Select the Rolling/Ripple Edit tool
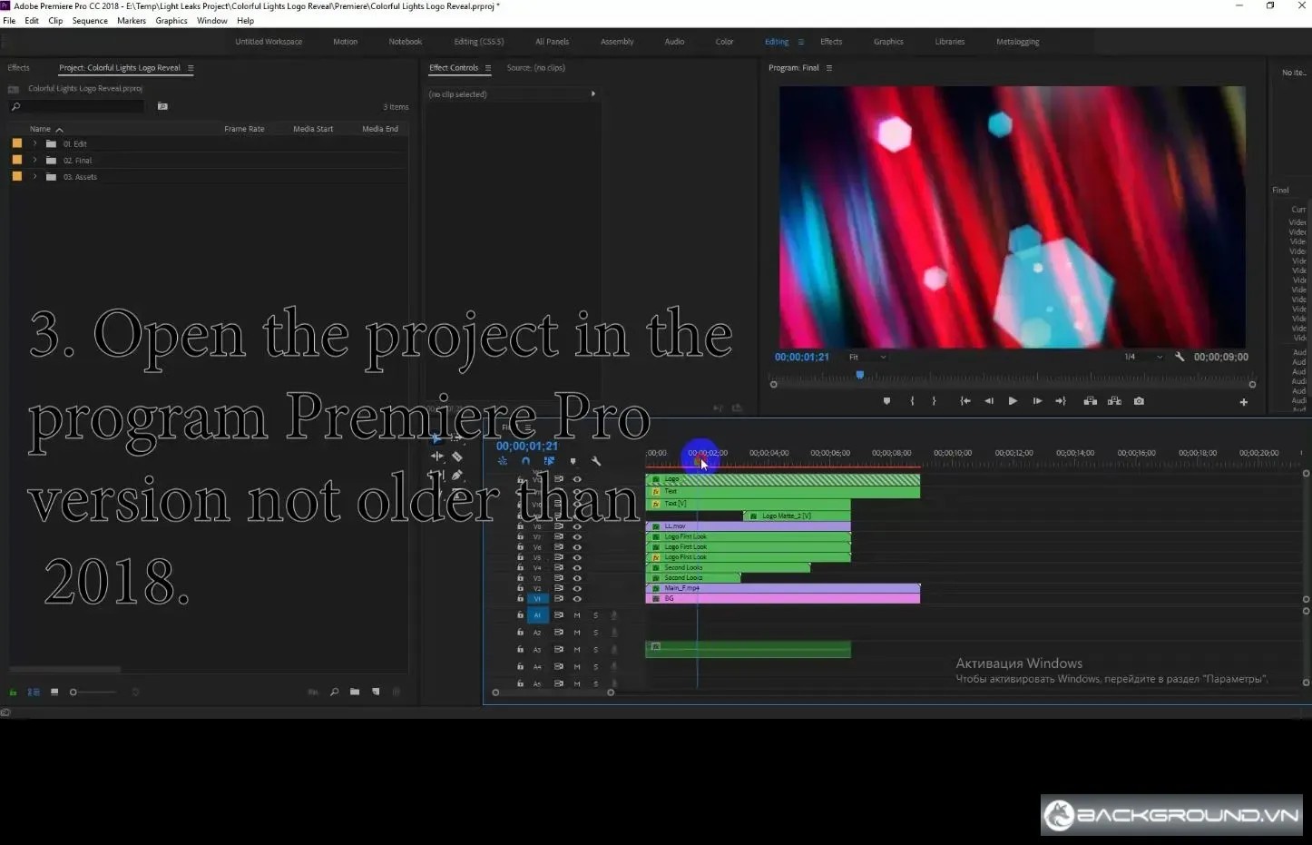The width and height of the screenshot is (1312, 845). (437, 457)
